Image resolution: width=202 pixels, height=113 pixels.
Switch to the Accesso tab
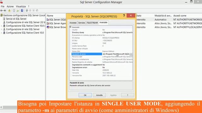(73, 23)
